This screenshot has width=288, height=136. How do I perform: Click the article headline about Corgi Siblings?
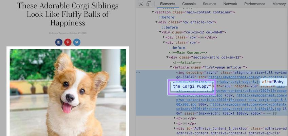68,14
